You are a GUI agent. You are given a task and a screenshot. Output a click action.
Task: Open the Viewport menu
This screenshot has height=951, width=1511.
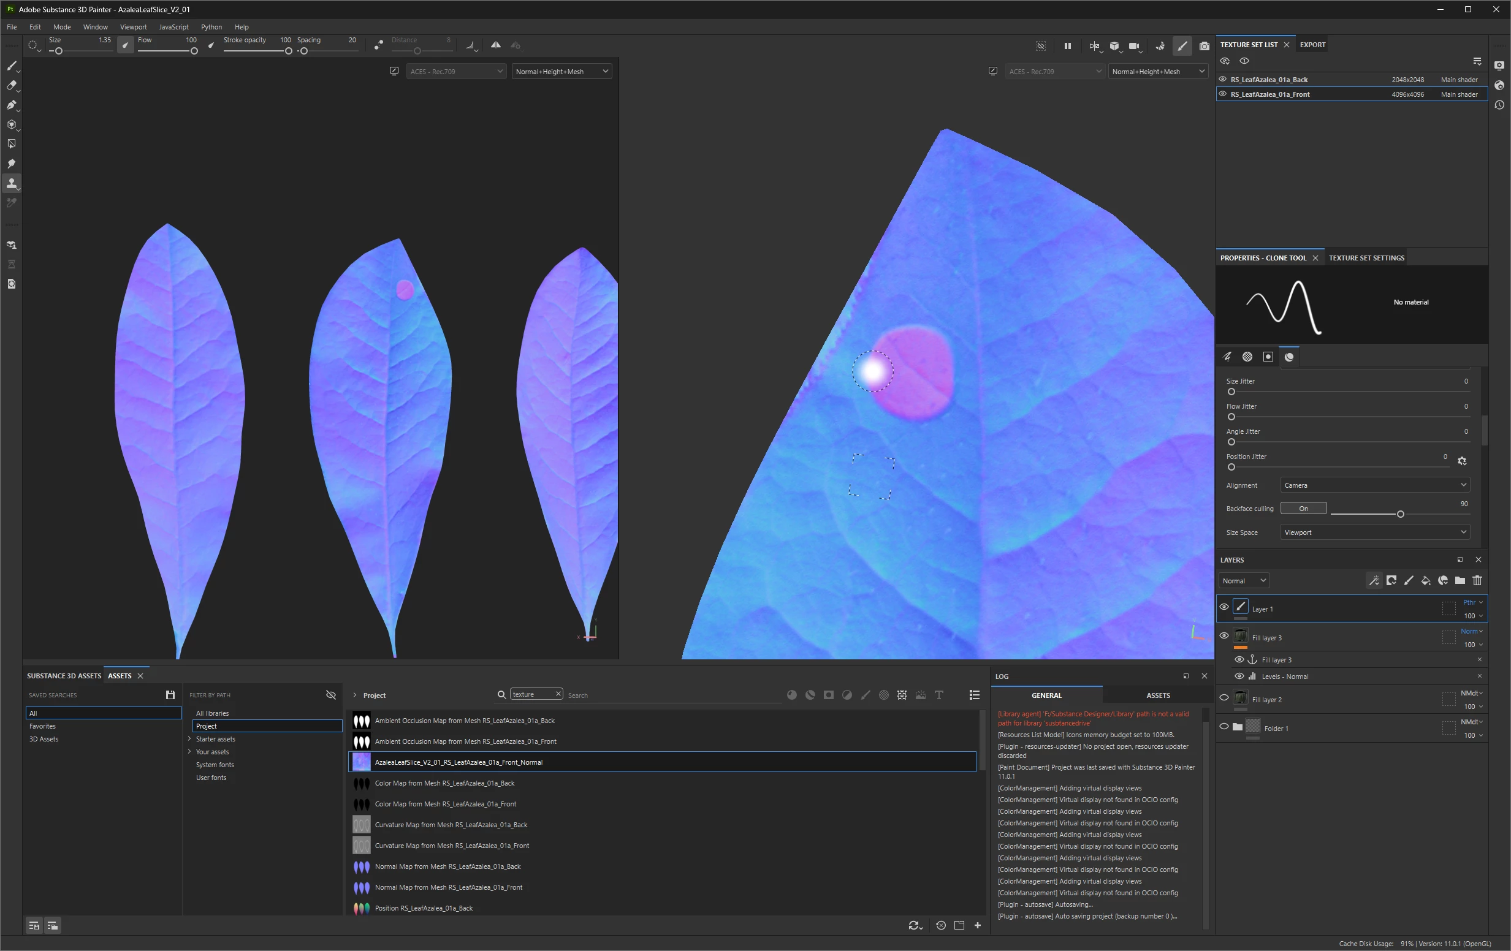(133, 27)
